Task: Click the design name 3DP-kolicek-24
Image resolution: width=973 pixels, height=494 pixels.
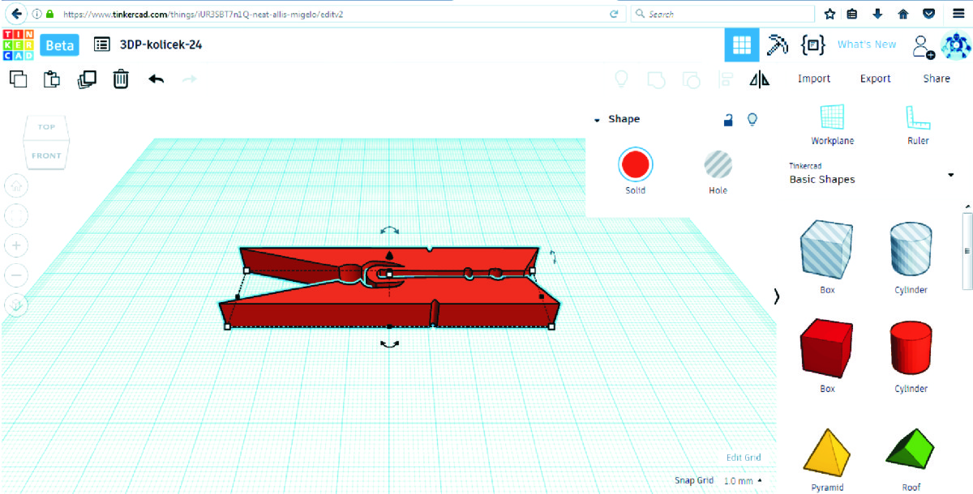Action: pos(161,45)
